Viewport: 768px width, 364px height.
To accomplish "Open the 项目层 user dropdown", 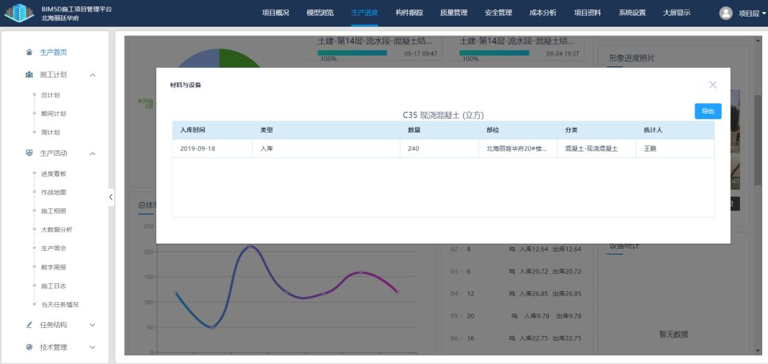I will pyautogui.click(x=752, y=13).
